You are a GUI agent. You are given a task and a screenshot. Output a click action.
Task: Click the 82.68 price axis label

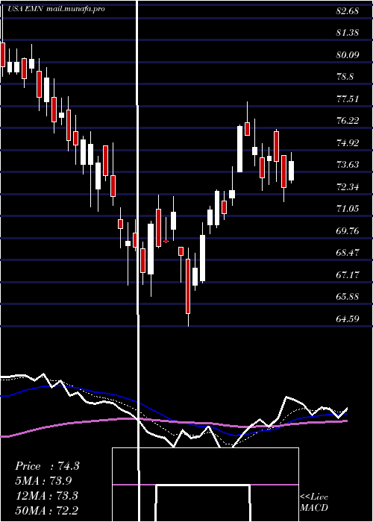coord(348,11)
